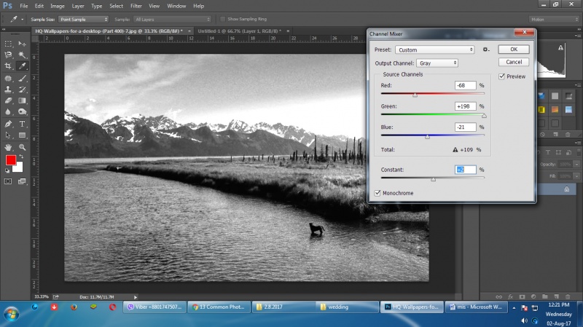Expand the Output Channel dropdown

[x=437, y=63]
